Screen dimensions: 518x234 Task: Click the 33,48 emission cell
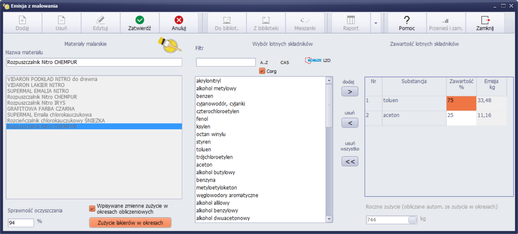(491, 103)
